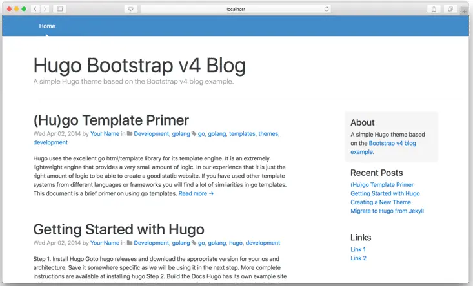
Task: Select the Home navigation item
Action: click(47, 26)
